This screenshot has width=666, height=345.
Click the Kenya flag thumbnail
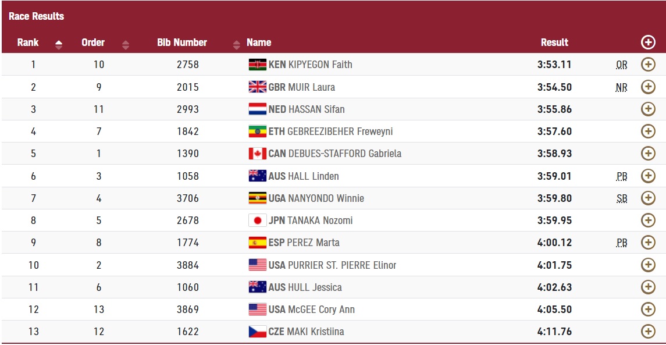[258, 65]
